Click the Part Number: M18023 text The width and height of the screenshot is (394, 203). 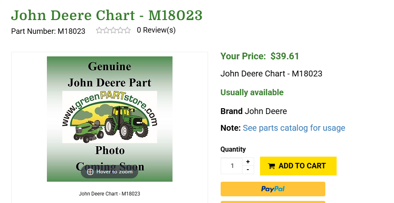(48, 31)
